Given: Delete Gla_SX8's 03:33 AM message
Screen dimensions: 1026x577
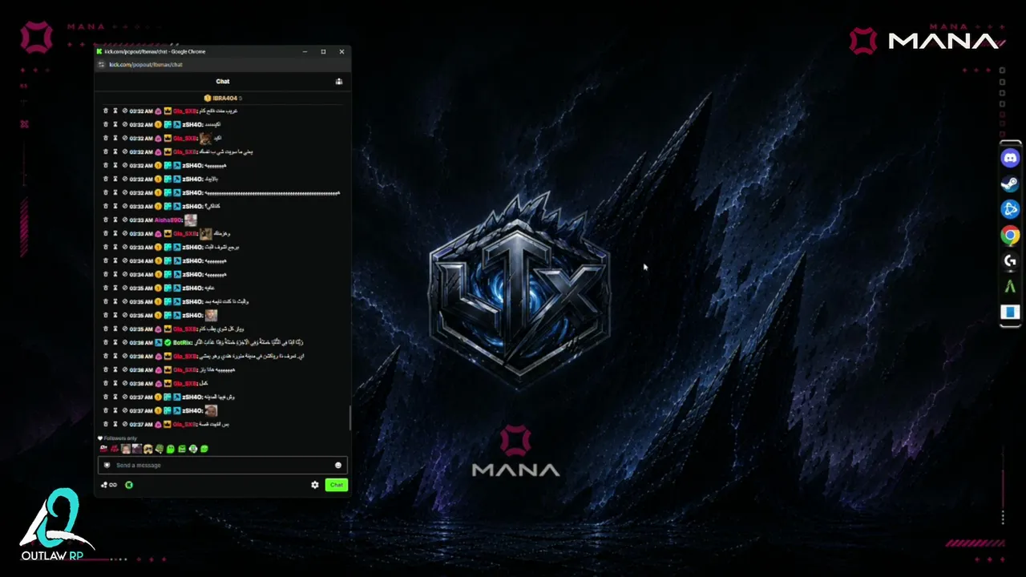Looking at the screenshot, I should pyautogui.click(x=106, y=233).
